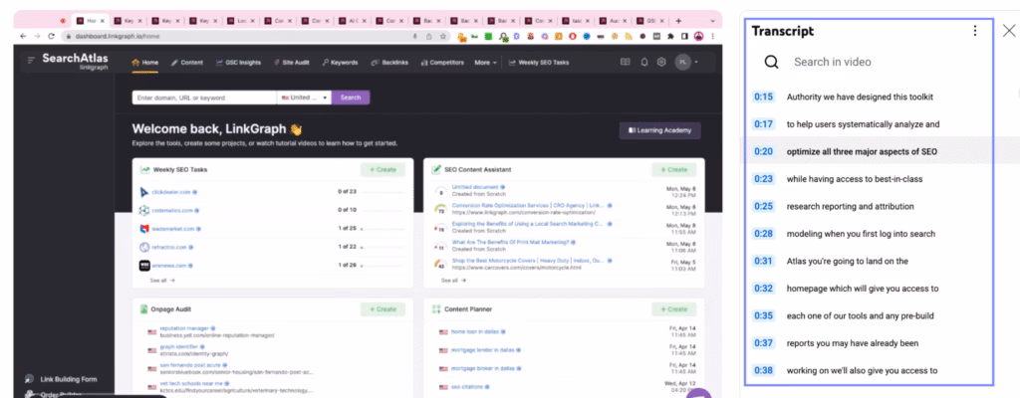
Task: Click the notification bell icon
Action: (644, 62)
